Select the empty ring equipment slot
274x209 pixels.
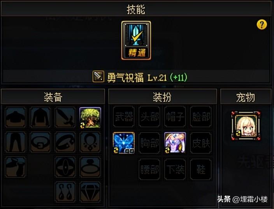90,167
